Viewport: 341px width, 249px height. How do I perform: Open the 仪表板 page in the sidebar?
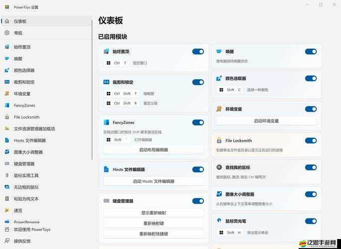point(46,21)
